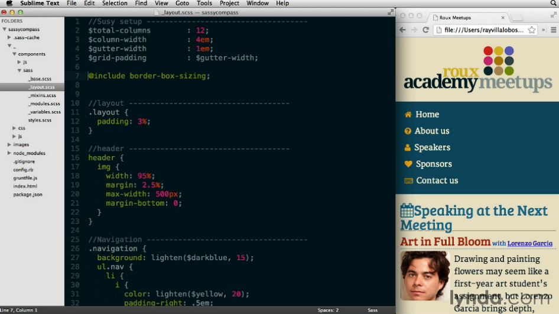Open the About us link
The width and height of the screenshot is (559, 314).
[x=432, y=131]
